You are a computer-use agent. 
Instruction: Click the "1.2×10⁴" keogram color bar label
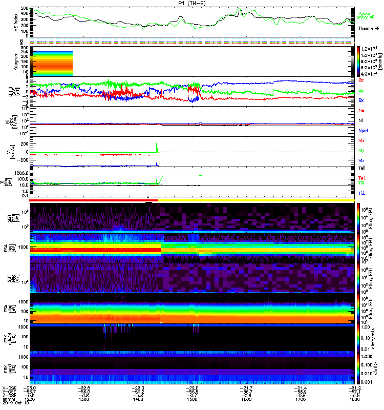[369, 49]
